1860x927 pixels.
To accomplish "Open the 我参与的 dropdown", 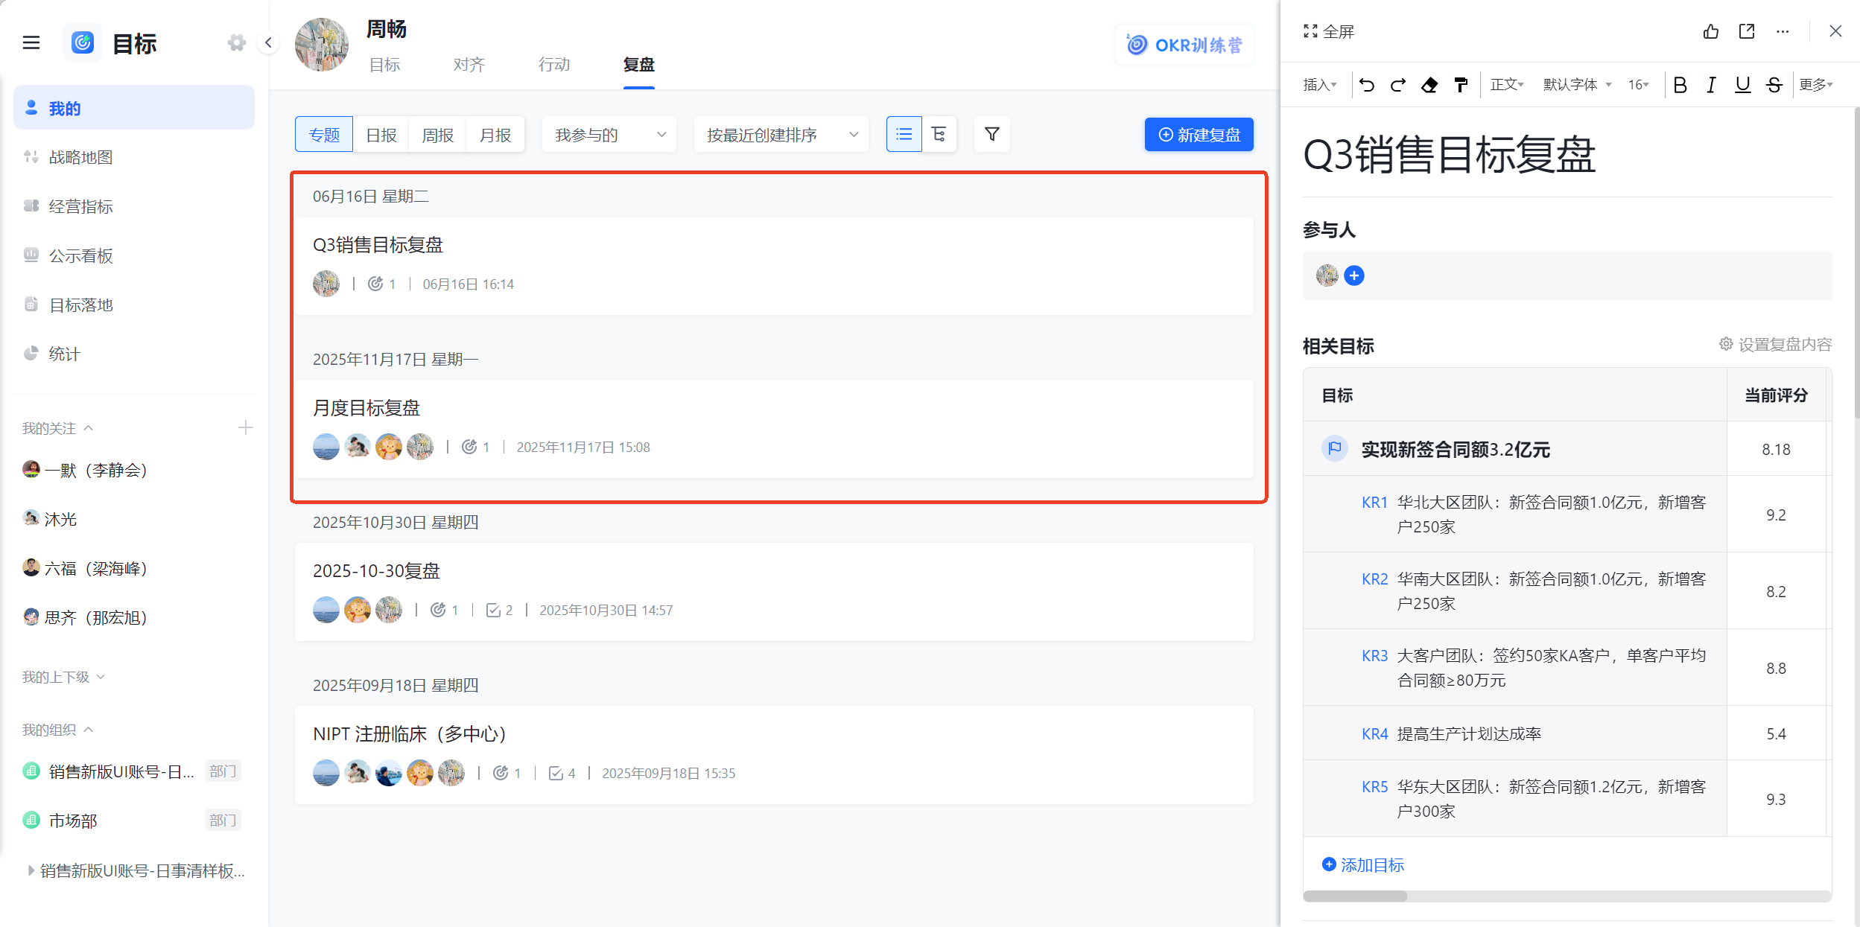I will 609,135.
